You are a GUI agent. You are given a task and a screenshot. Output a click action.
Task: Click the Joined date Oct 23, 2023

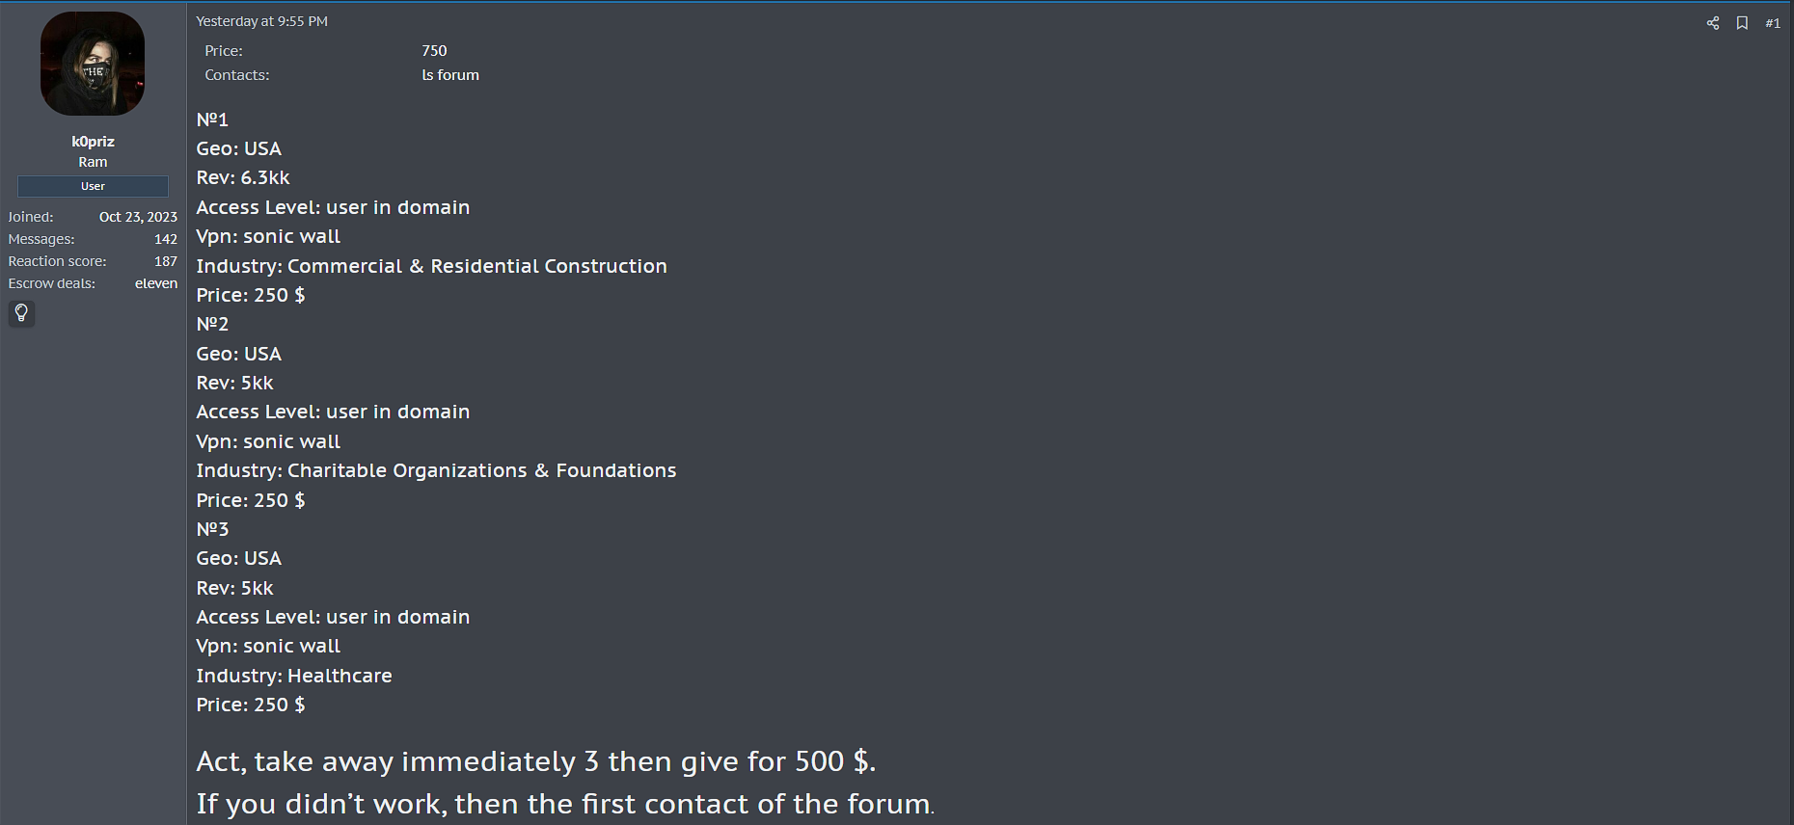[138, 217]
